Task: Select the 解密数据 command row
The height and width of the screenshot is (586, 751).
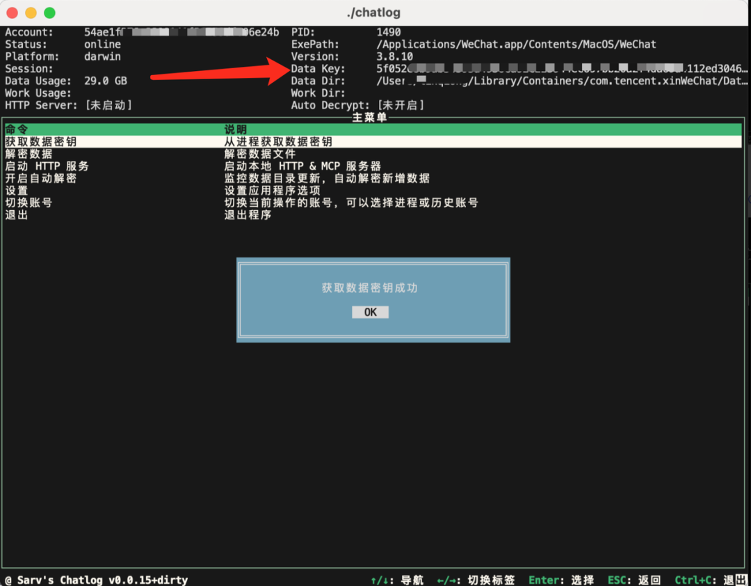Action: tap(373, 154)
